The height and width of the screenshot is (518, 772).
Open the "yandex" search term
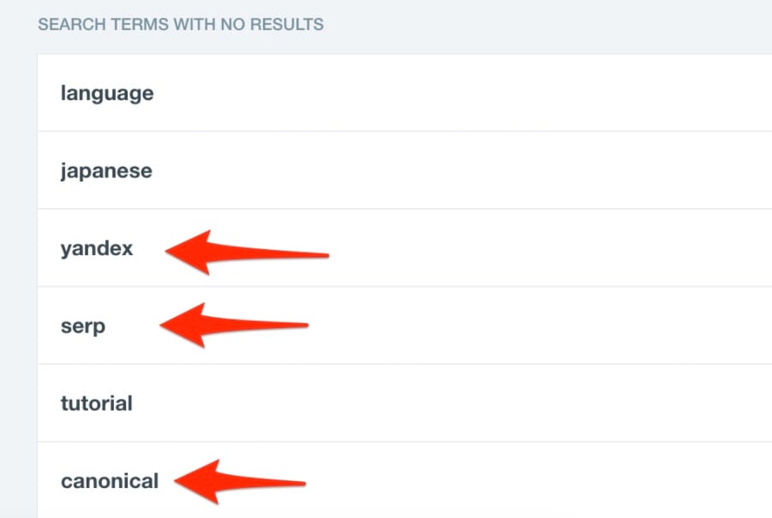pyautogui.click(x=97, y=249)
